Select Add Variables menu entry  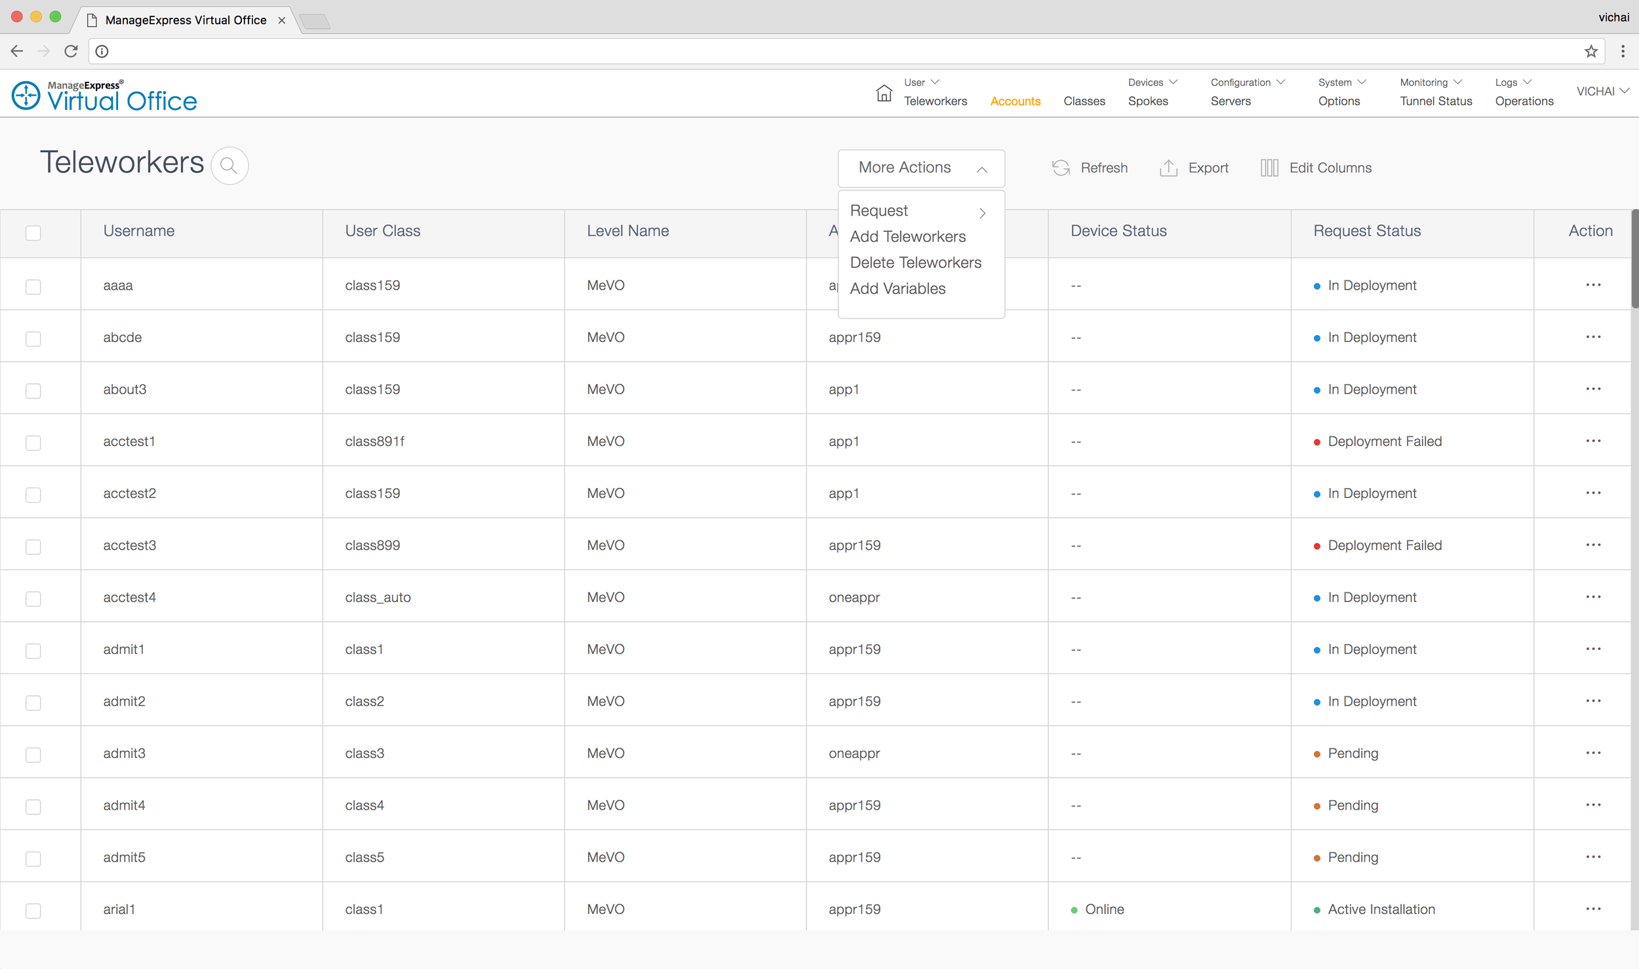pyautogui.click(x=898, y=289)
